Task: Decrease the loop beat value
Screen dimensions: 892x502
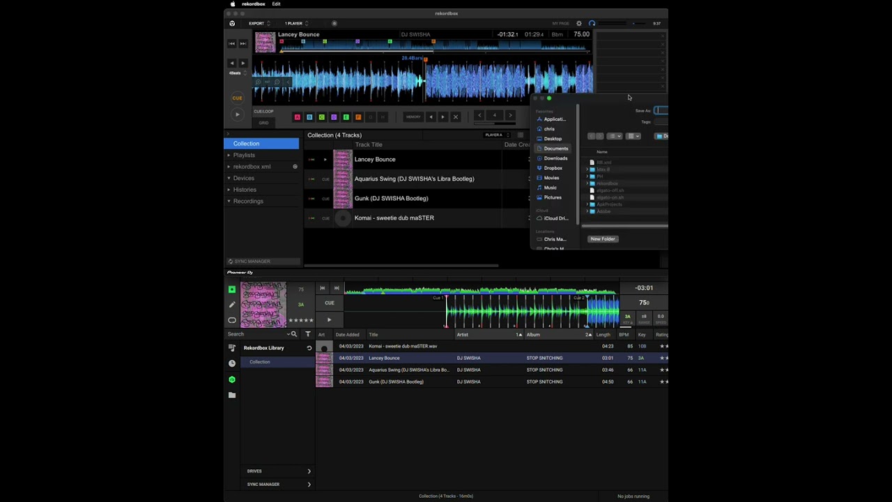Action: pos(479,116)
